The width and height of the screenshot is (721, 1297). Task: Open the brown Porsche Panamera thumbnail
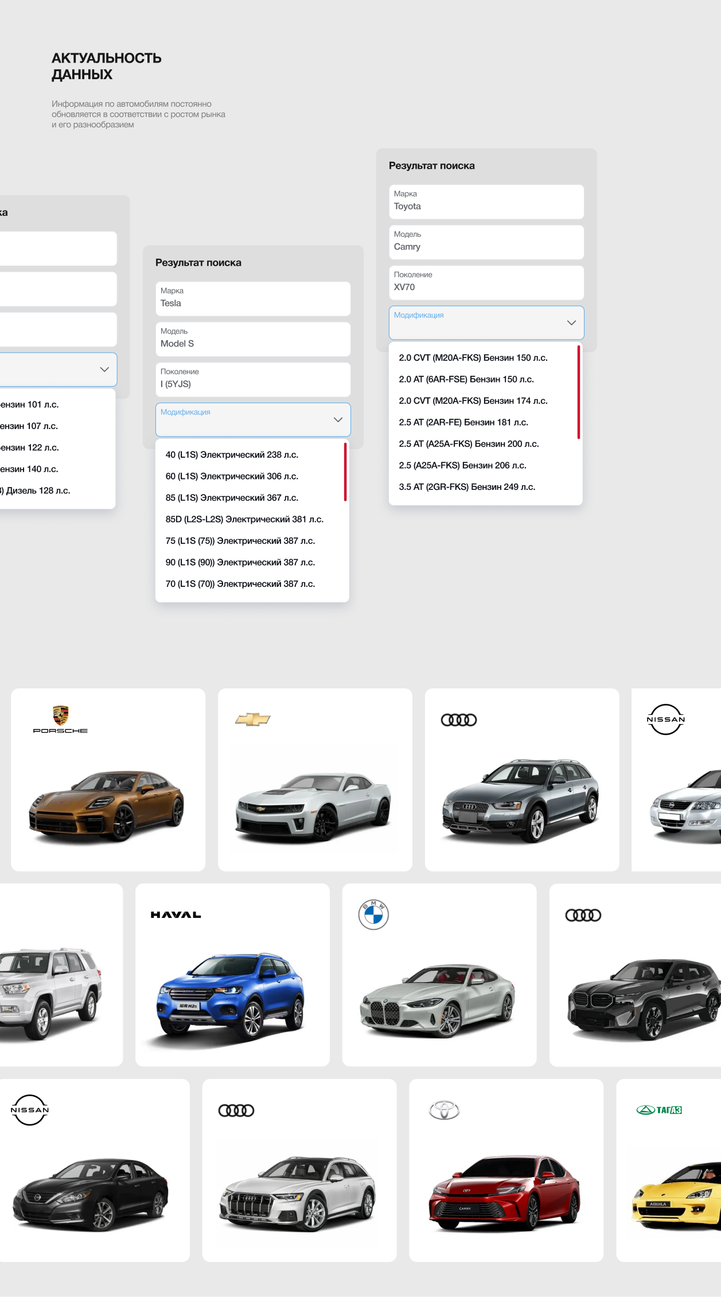107,807
